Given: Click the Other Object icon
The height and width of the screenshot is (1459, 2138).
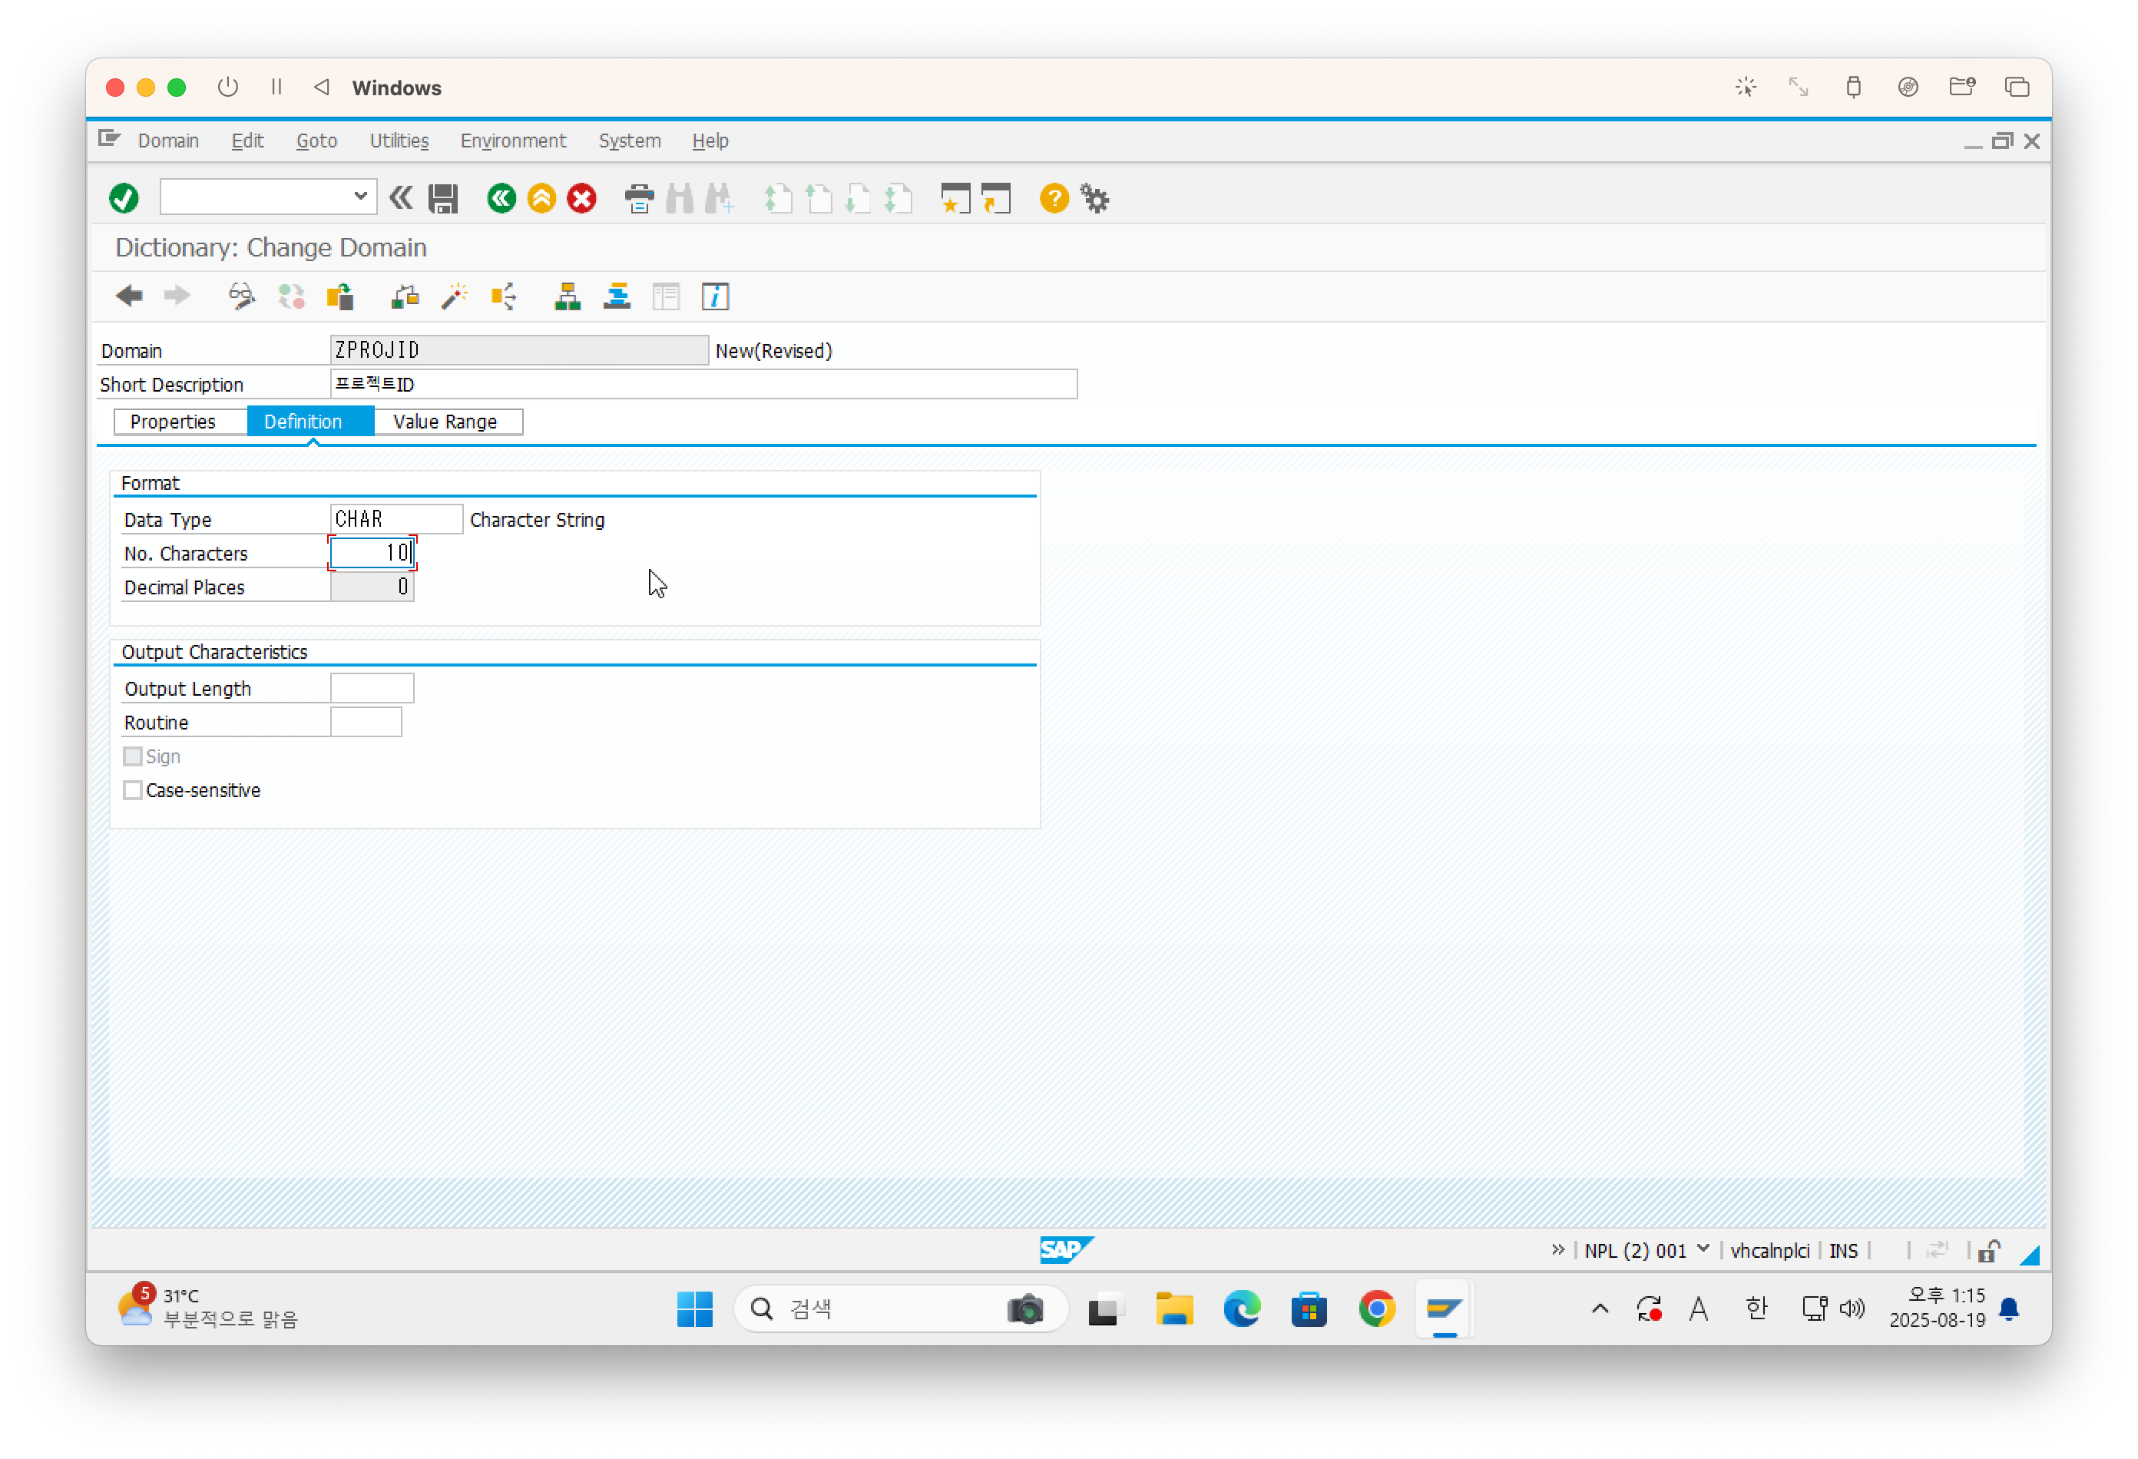Looking at the screenshot, I should (340, 296).
